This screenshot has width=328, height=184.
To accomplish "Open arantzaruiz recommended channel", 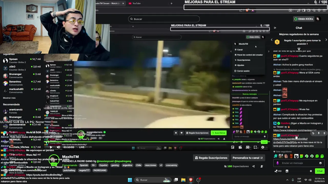I will 22,111.
